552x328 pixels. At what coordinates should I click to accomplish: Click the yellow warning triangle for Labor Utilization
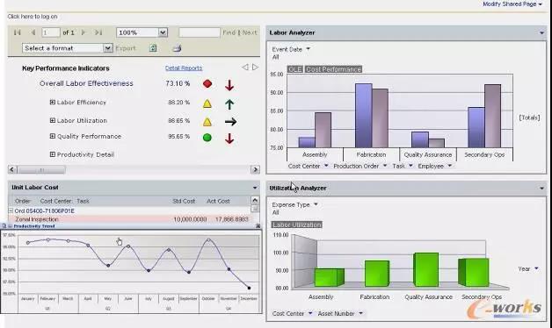pyautogui.click(x=207, y=122)
